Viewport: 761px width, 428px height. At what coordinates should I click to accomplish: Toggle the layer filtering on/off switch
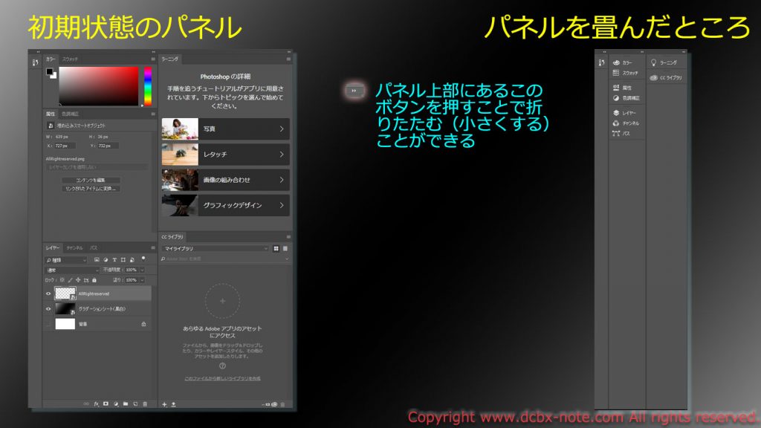coord(143,259)
